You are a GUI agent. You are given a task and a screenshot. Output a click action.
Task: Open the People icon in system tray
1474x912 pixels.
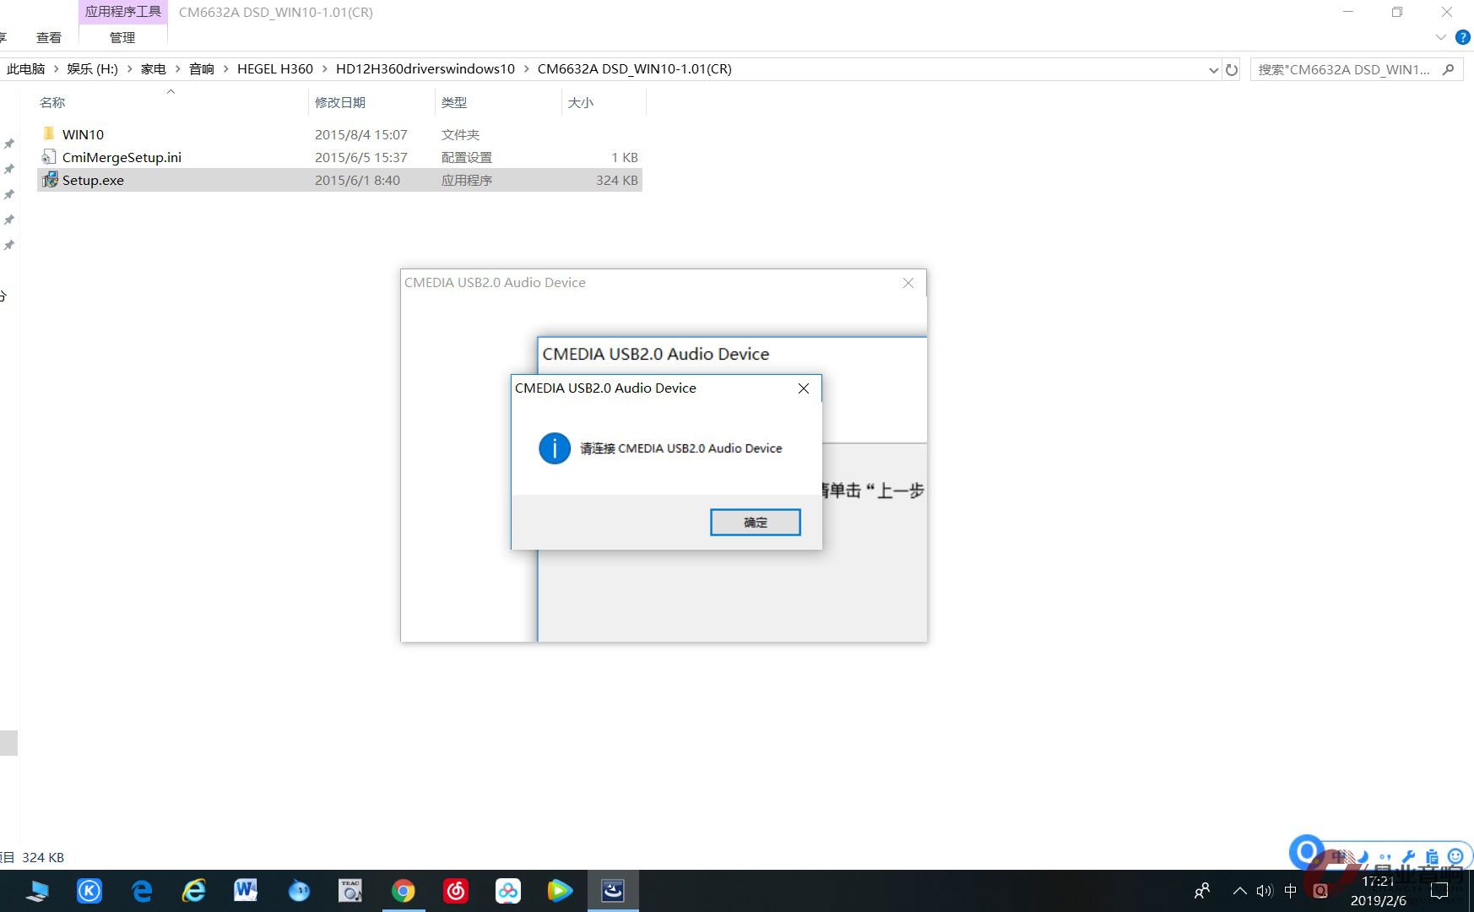(x=1202, y=891)
